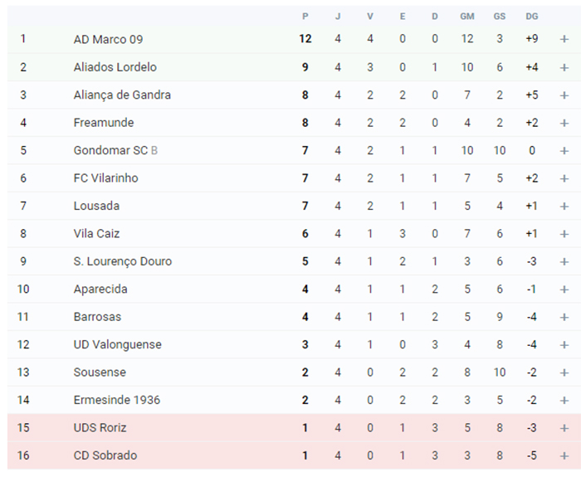The image size is (581, 477).
Task: Click plus icon next to Lousada
Action: pyautogui.click(x=564, y=207)
